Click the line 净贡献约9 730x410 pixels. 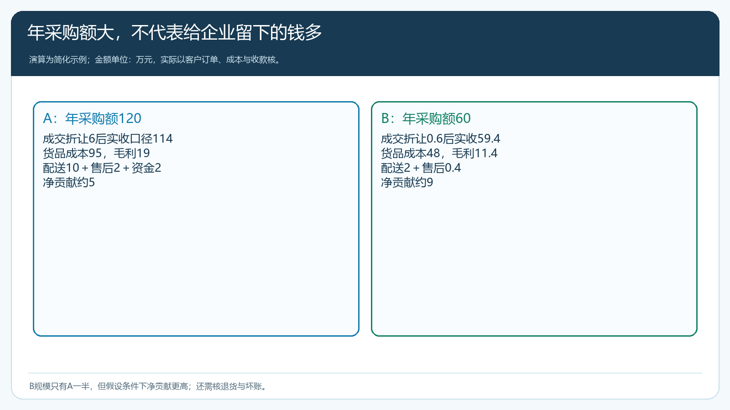coord(407,182)
